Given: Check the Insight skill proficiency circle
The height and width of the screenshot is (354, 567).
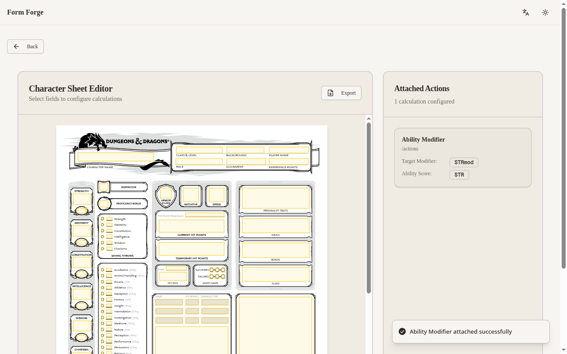Looking at the screenshot, I should [102, 305].
